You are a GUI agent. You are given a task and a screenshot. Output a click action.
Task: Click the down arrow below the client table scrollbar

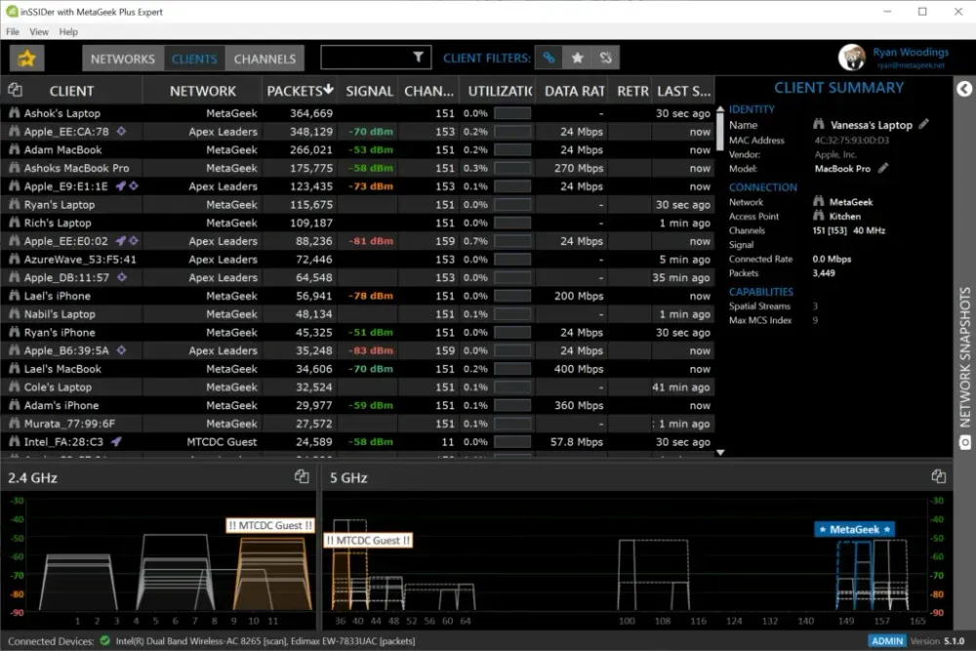[720, 452]
